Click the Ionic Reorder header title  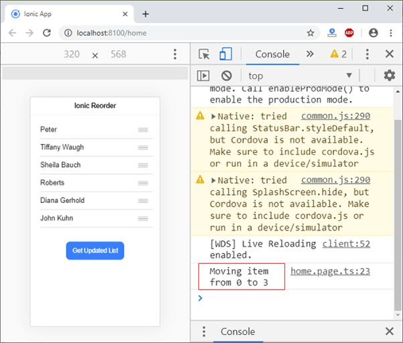pos(95,105)
